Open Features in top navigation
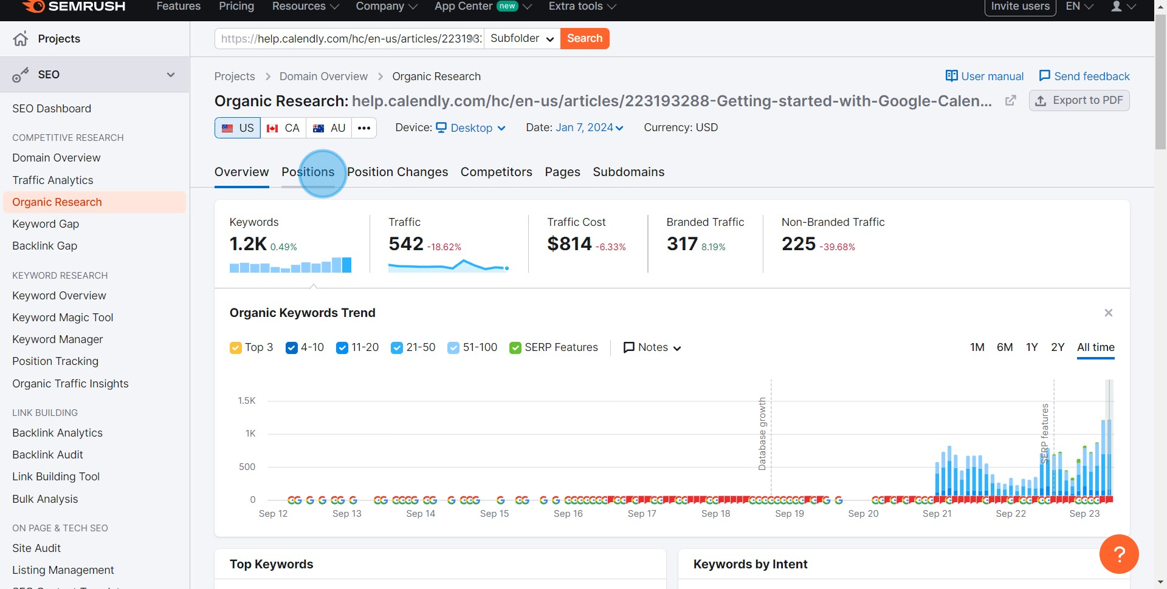The image size is (1167, 589). (x=178, y=6)
